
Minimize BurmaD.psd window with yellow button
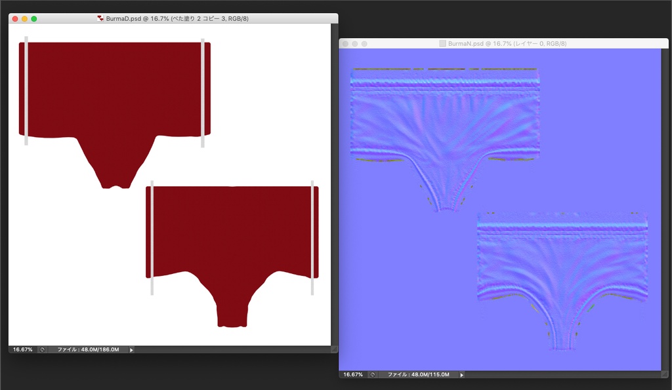tap(24, 18)
